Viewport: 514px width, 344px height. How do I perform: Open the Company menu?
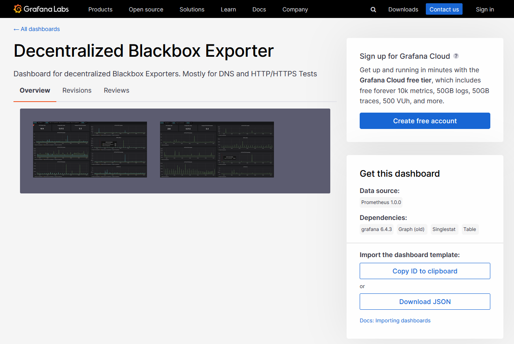295,9
